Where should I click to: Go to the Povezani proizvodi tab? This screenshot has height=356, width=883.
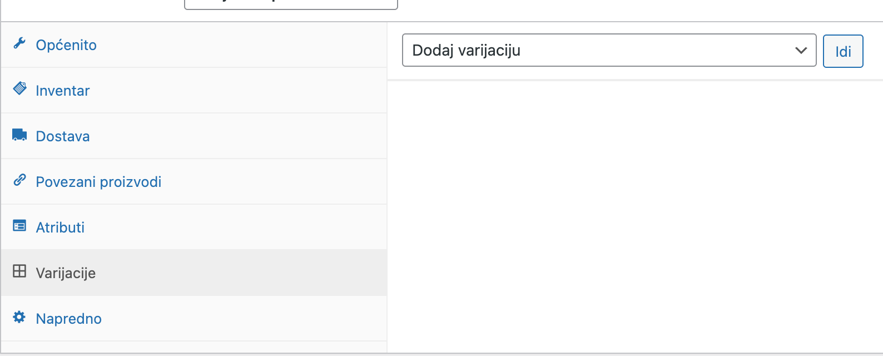(98, 181)
